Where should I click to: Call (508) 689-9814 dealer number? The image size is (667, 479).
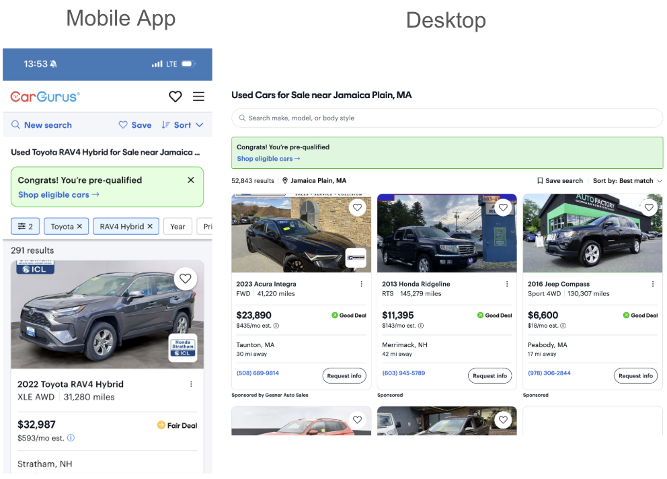[x=258, y=373]
